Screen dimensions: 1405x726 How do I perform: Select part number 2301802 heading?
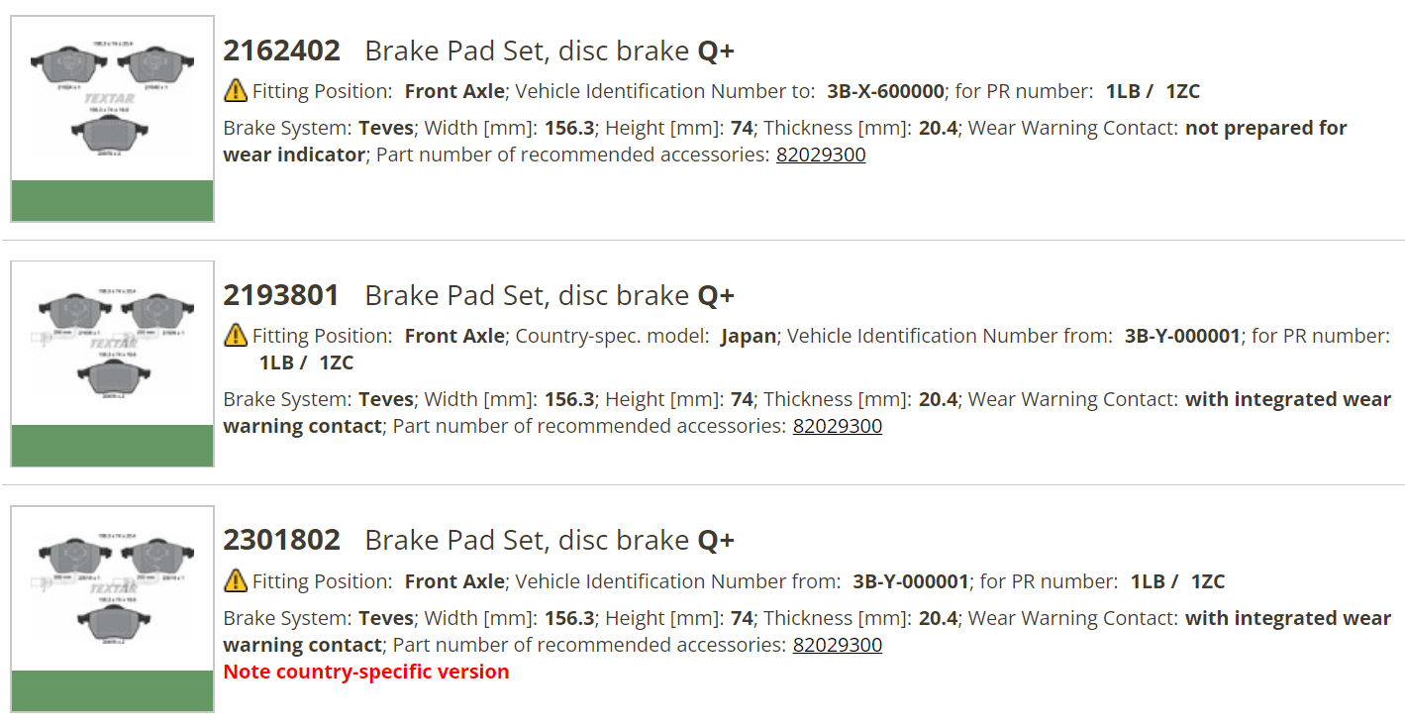[282, 540]
